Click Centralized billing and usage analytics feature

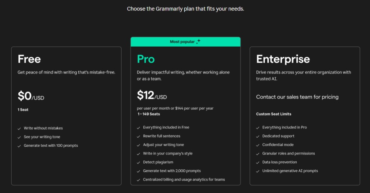(x=184, y=180)
